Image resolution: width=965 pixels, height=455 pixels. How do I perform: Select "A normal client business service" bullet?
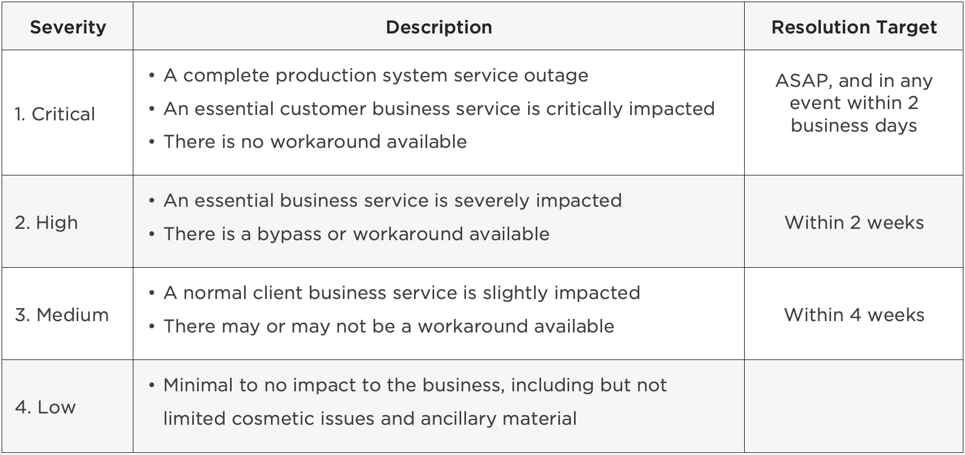(x=402, y=293)
